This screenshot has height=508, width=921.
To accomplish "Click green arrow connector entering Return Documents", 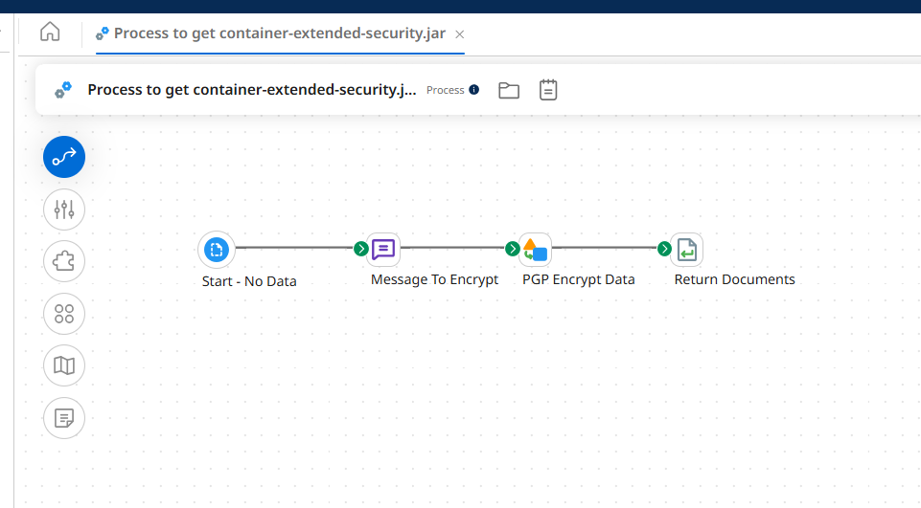I will (x=663, y=249).
